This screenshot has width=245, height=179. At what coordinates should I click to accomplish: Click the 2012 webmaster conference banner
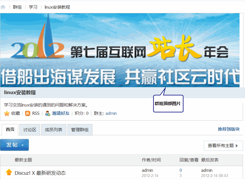pos(120,50)
